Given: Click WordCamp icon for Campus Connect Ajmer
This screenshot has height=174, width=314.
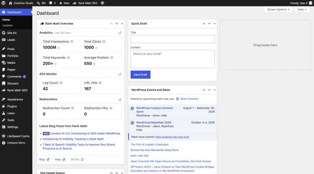Looking at the screenshot, I should (x=132, y=108).
